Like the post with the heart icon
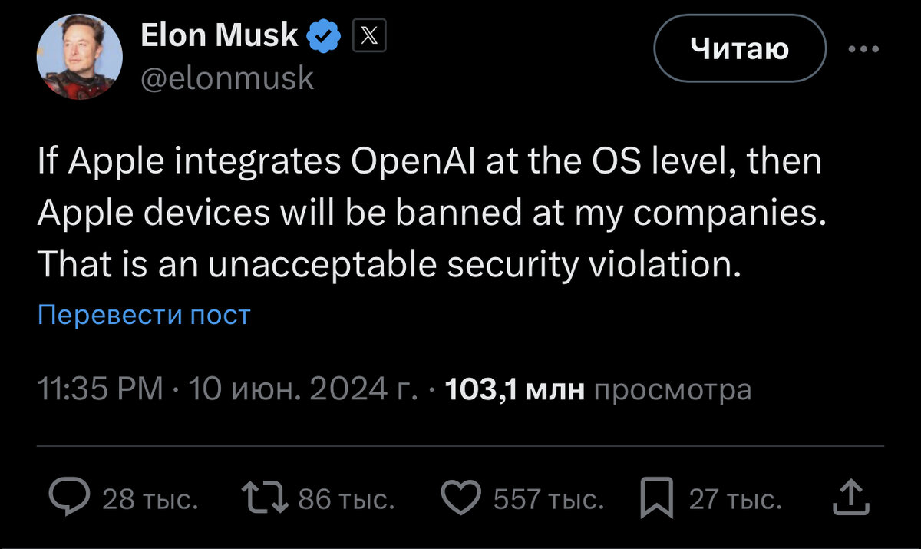This screenshot has height=549, width=921. click(x=462, y=500)
